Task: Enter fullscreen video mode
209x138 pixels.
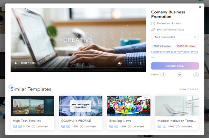Action: 130,63
